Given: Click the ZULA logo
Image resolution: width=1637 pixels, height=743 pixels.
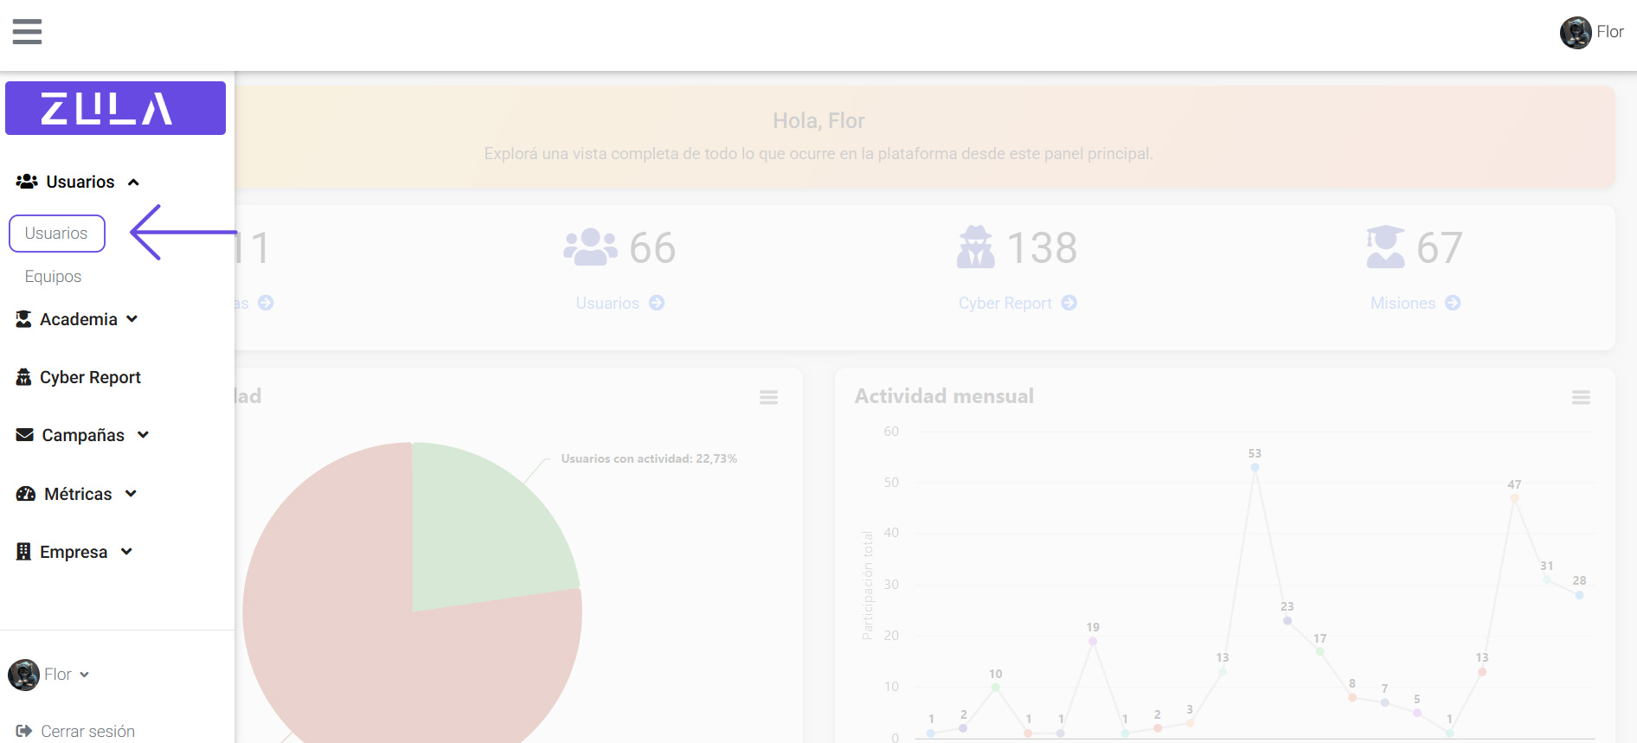Looking at the screenshot, I should tap(115, 108).
